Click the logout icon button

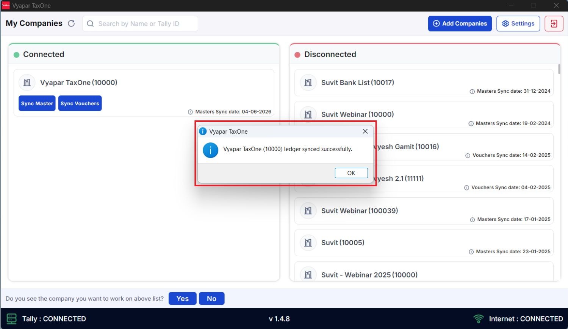[x=554, y=23]
